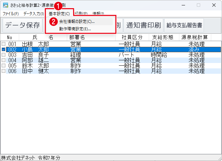Select 会社情報の設定(C)... from the dropdown menu
222x161 pixels.
click(x=77, y=22)
